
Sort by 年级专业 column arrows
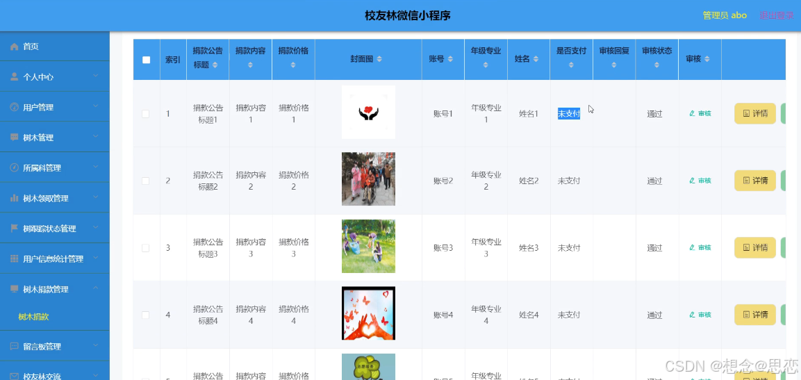(x=486, y=65)
